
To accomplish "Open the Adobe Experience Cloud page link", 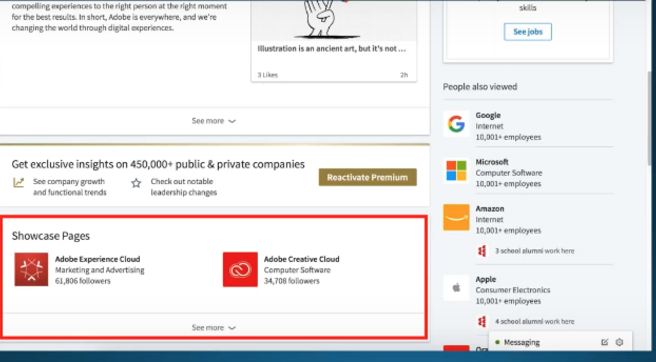I will pos(98,259).
